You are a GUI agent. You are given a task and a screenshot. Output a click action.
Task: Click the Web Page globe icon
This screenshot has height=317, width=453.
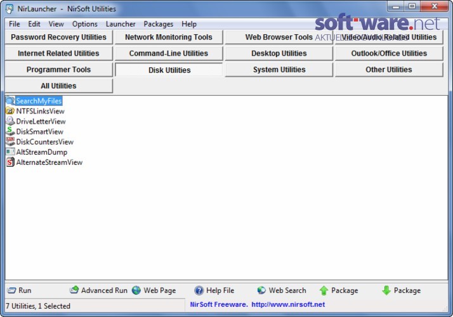(136, 290)
